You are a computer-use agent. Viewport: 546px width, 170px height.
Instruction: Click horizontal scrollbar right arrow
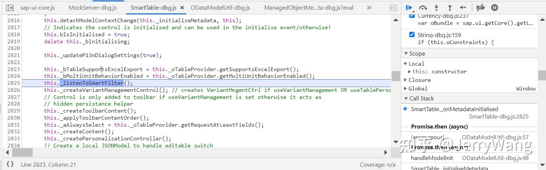(386, 152)
